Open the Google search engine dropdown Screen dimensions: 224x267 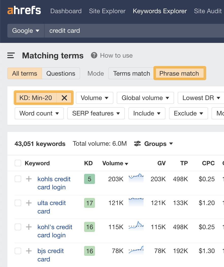click(25, 31)
